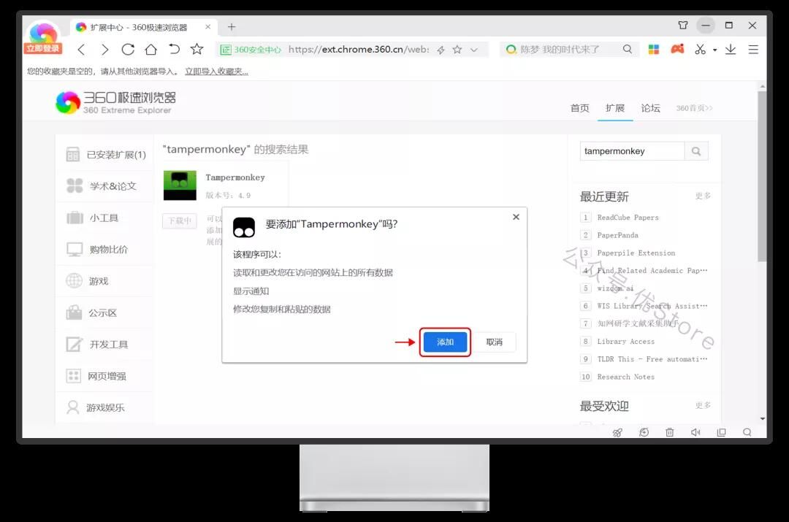Click the page vertical scrollbar

click(762, 183)
